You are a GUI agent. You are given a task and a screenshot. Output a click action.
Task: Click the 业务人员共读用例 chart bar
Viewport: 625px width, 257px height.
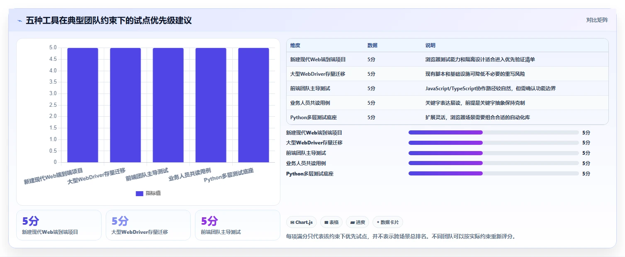211,105
